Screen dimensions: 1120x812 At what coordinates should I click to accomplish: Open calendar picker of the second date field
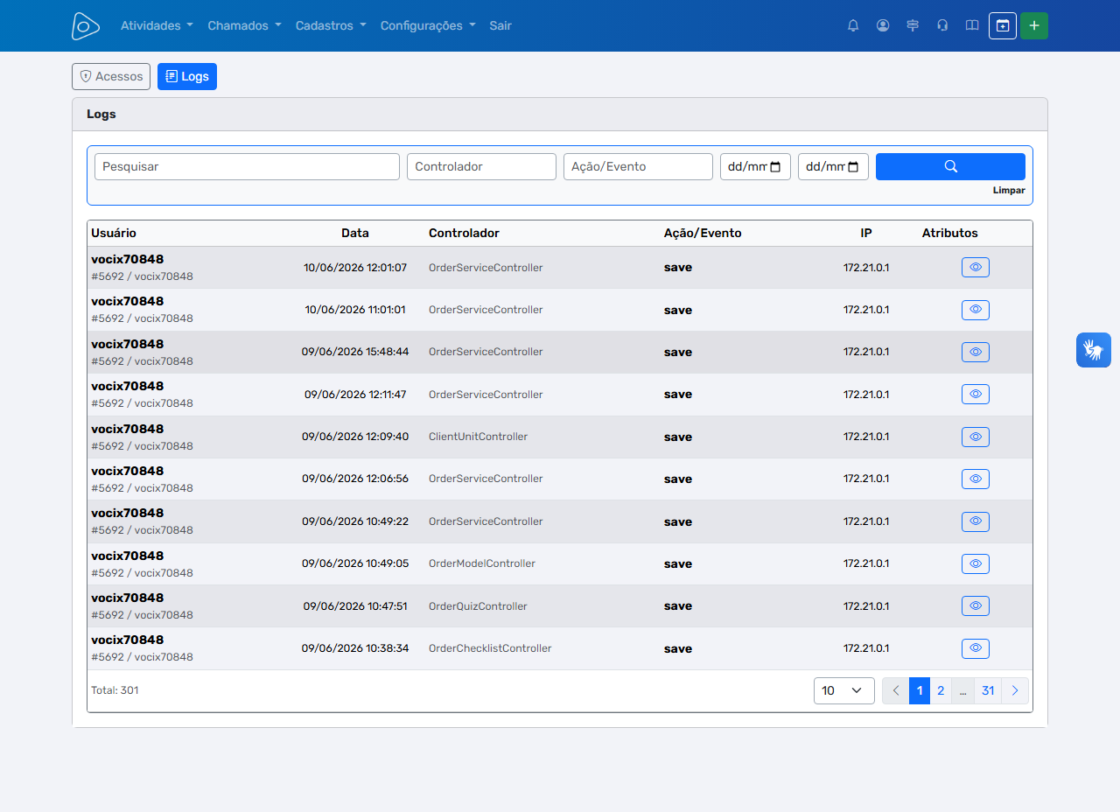(x=853, y=167)
